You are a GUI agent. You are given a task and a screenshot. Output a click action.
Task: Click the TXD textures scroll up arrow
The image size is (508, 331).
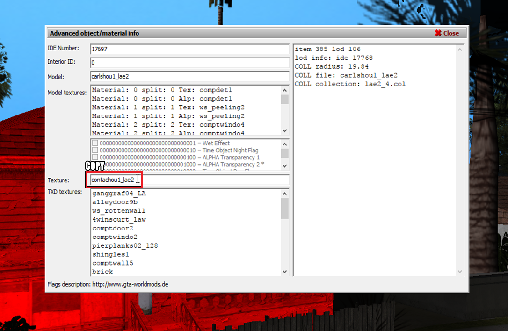284,194
